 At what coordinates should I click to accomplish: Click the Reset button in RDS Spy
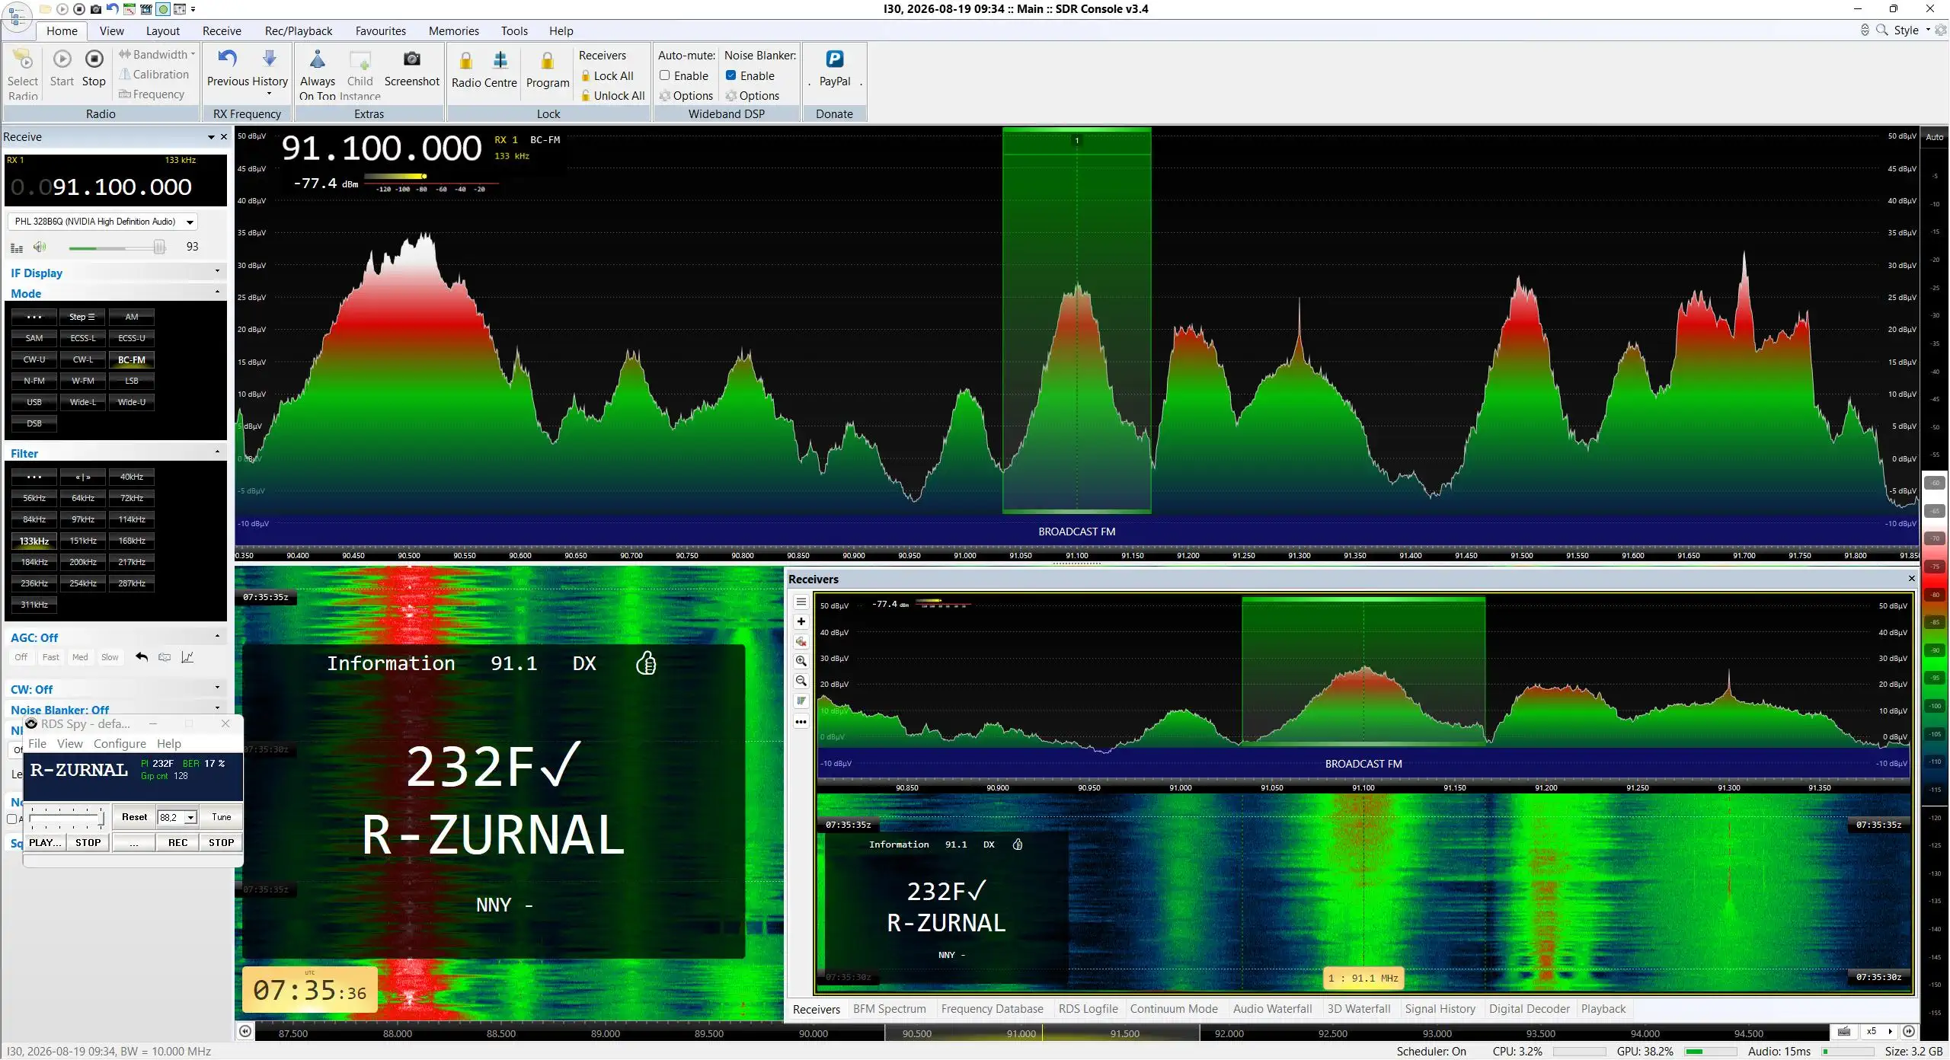(134, 817)
